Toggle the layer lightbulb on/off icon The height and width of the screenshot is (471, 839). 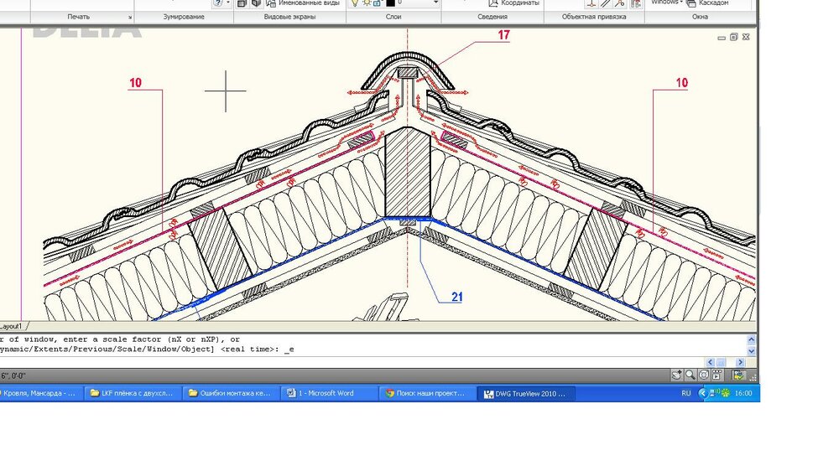[x=355, y=3]
